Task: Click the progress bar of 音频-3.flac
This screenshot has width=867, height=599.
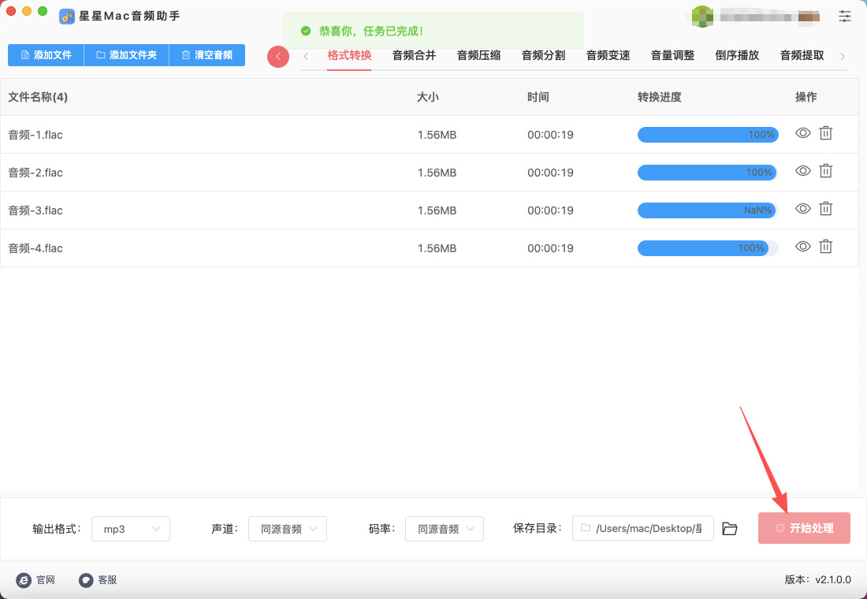Action: coord(707,210)
